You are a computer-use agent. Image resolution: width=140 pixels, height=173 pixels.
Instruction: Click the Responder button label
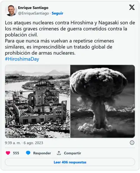click(42, 153)
